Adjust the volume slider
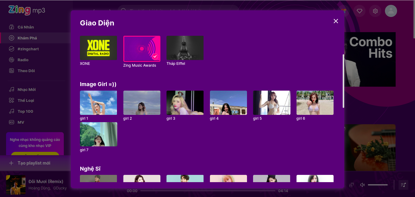 coord(378,185)
